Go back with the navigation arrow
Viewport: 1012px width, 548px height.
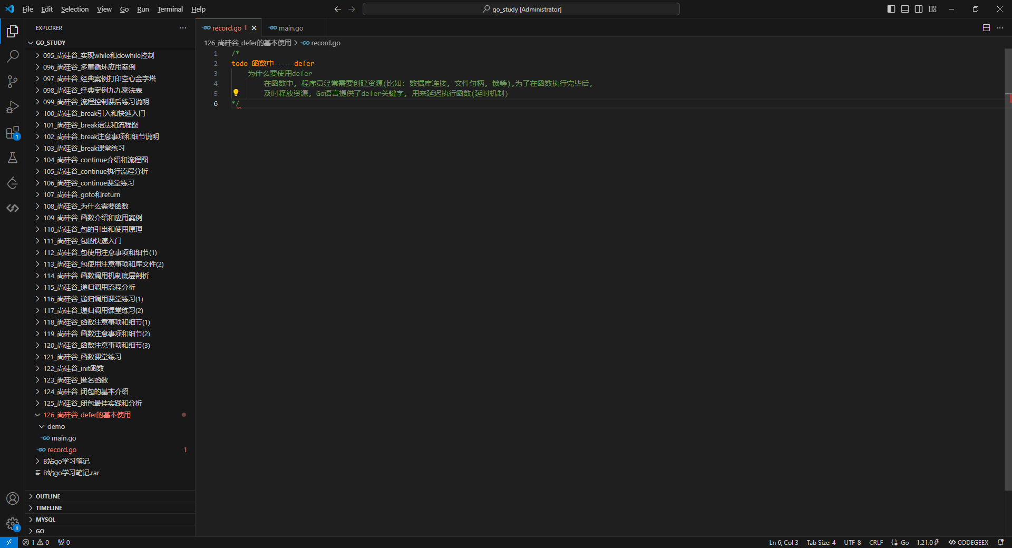coord(338,9)
